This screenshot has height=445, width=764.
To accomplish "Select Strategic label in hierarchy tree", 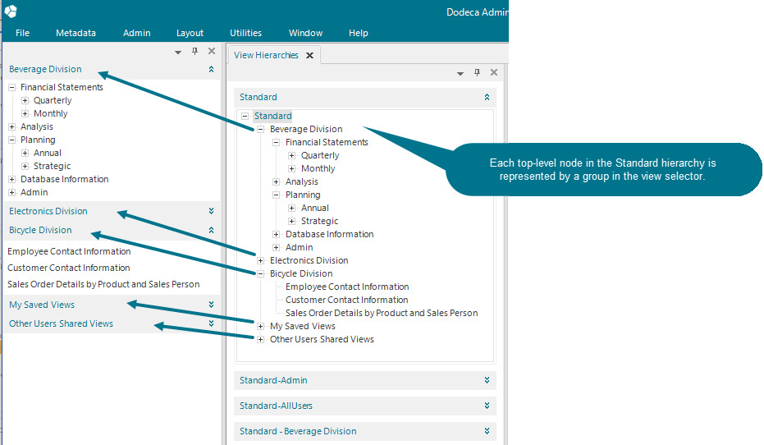I will [319, 221].
